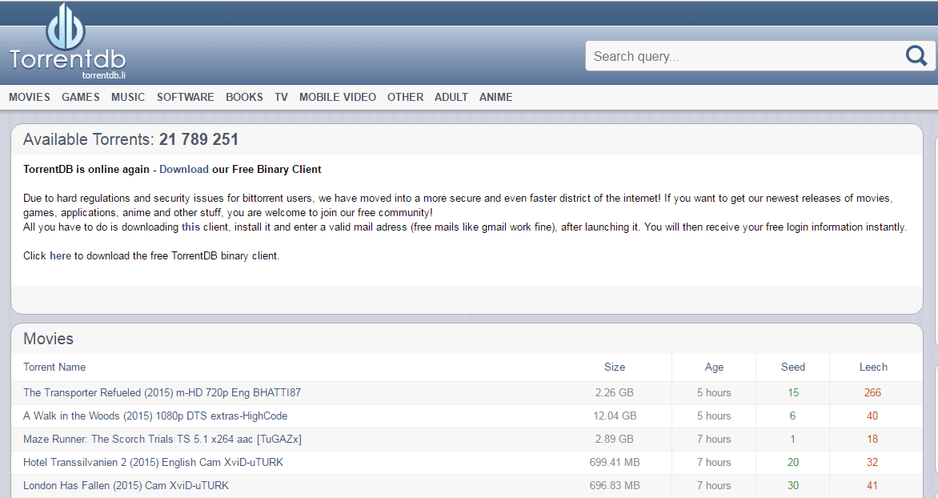This screenshot has width=938, height=498.
Task: Sort by Size column header
Action: pyautogui.click(x=615, y=367)
